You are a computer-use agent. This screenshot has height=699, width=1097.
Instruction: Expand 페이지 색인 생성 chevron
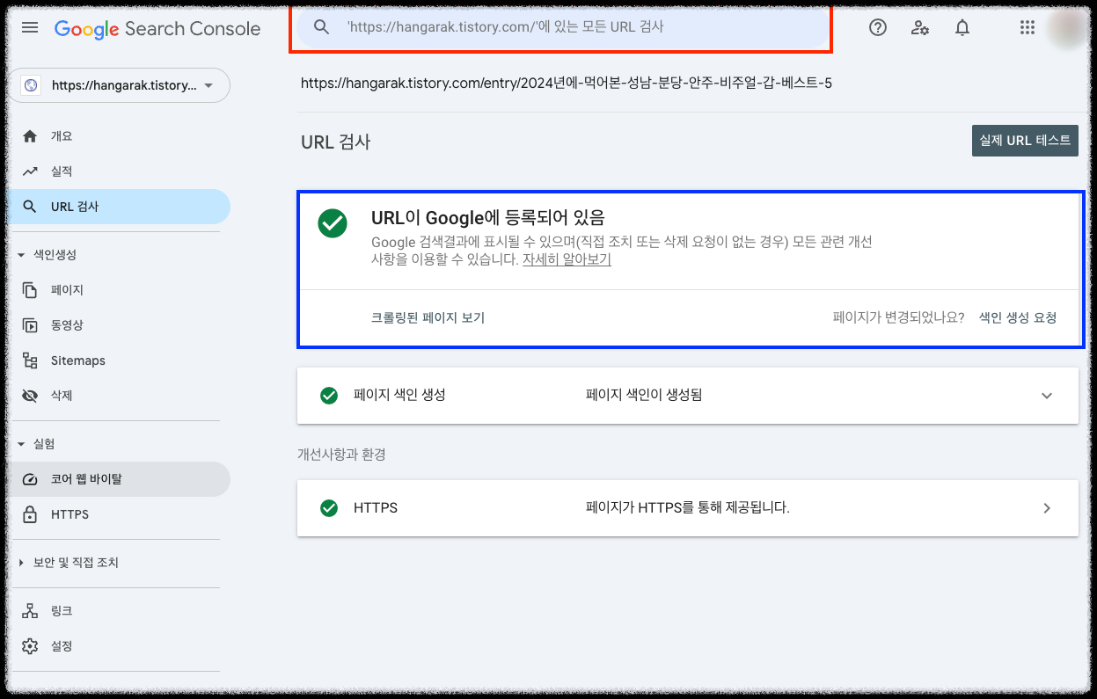(x=1047, y=396)
